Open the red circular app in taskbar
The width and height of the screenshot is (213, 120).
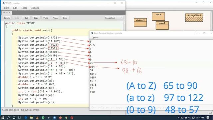[72, 118]
